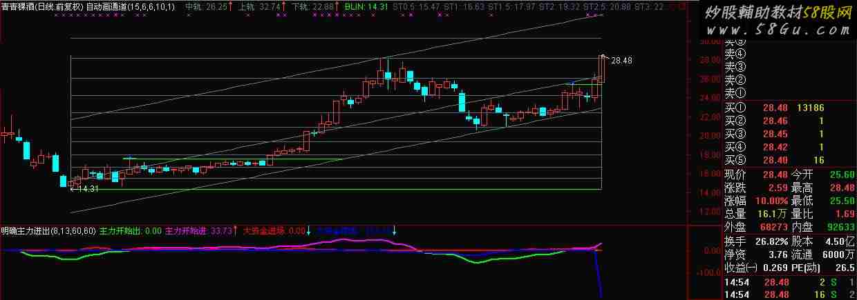Select the 中轨 26.25 indicator value

coord(207,6)
